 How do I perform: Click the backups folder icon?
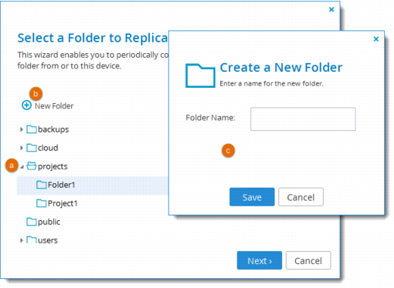pyautogui.click(x=32, y=129)
